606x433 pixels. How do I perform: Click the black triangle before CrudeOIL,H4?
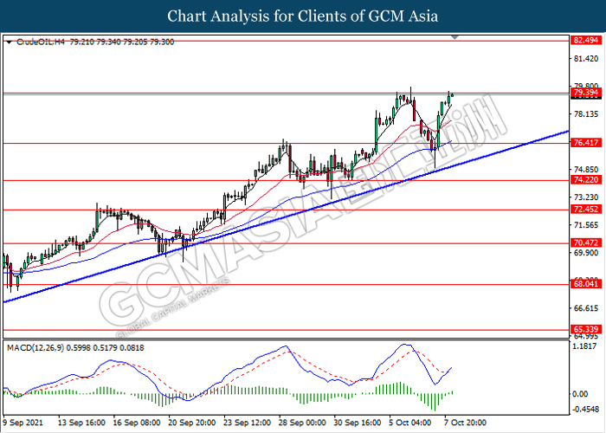pyautogui.click(x=10, y=42)
